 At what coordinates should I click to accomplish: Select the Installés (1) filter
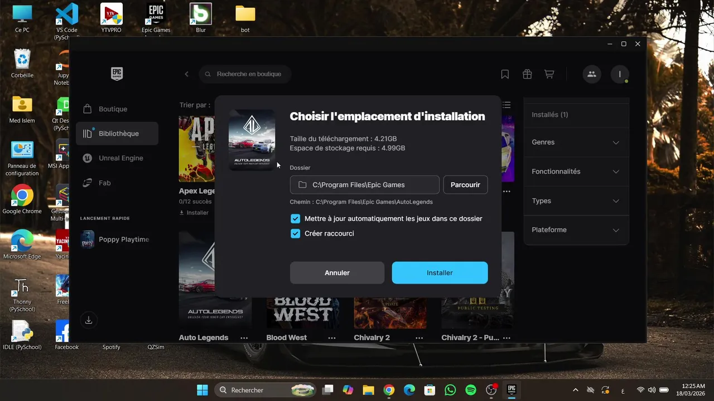(550, 115)
